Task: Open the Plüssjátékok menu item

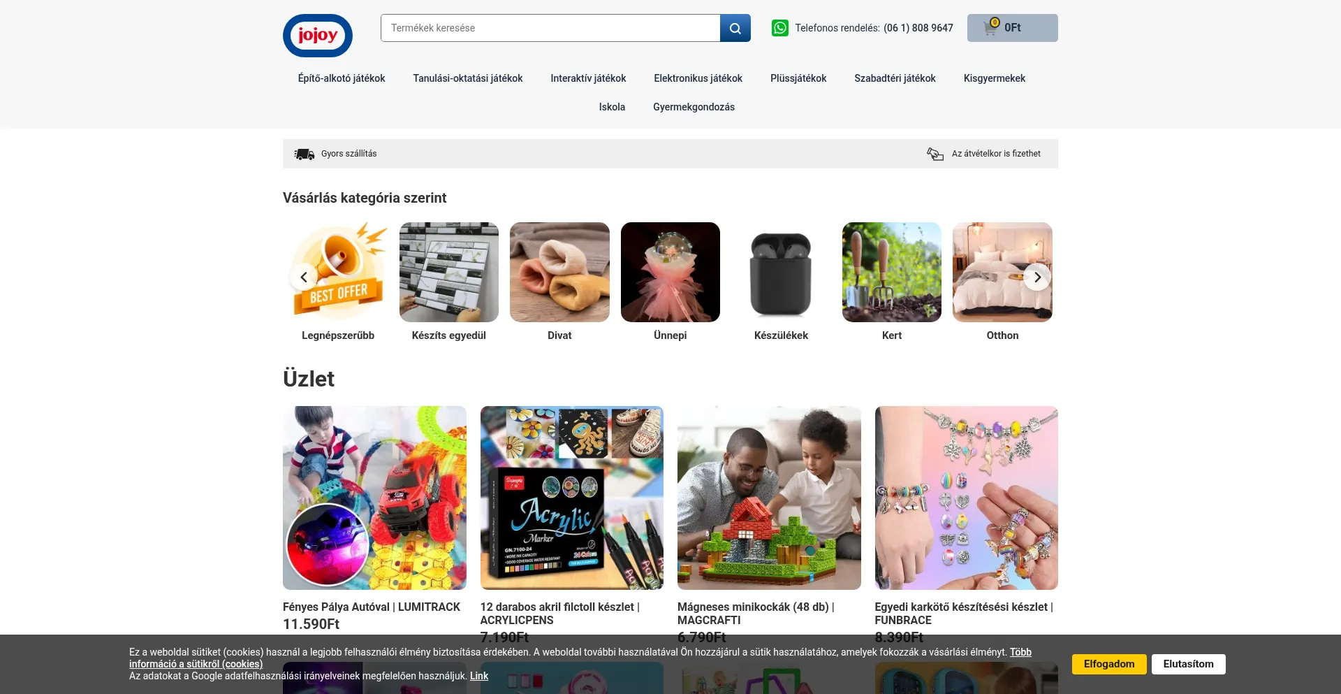Action: point(798,78)
